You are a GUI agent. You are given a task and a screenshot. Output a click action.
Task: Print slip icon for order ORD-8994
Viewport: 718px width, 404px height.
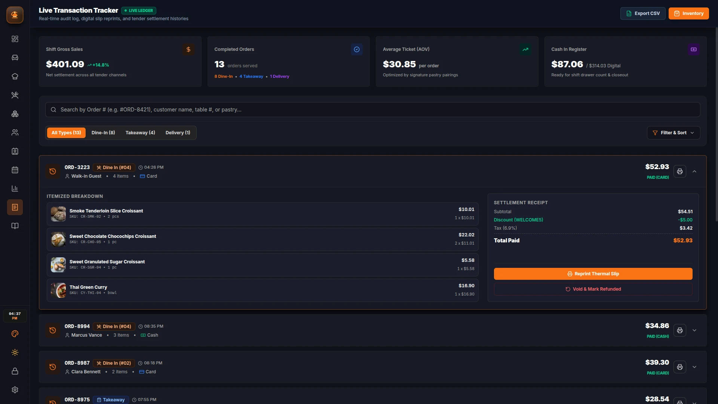680,330
